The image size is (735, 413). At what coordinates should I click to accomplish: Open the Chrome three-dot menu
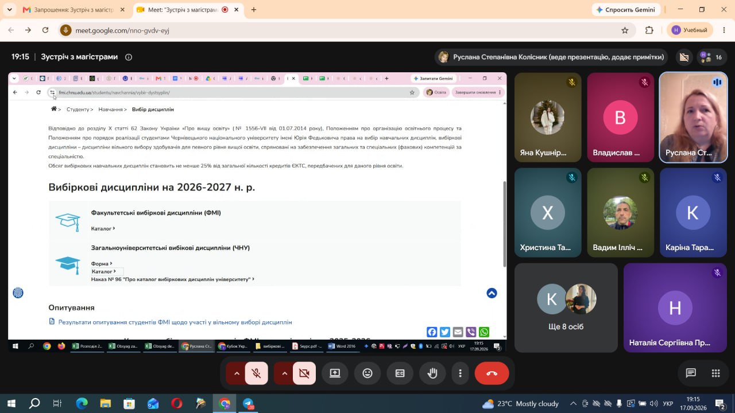pos(724,30)
